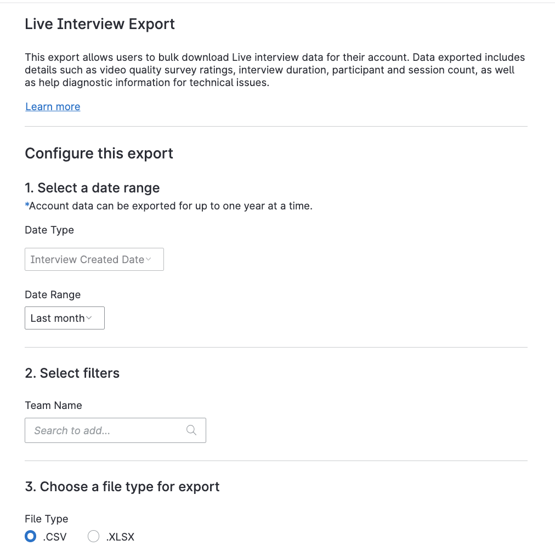555x557 pixels.
Task: Select the .CSV radio button
Action: click(30, 536)
